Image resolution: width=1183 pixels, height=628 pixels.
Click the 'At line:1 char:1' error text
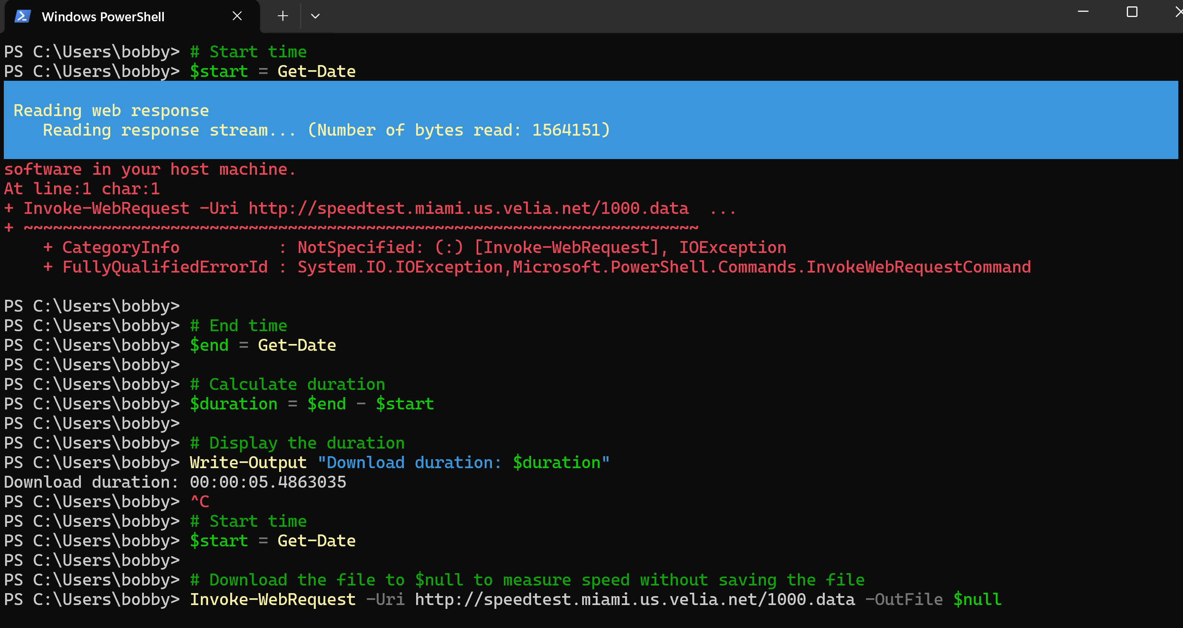click(82, 189)
